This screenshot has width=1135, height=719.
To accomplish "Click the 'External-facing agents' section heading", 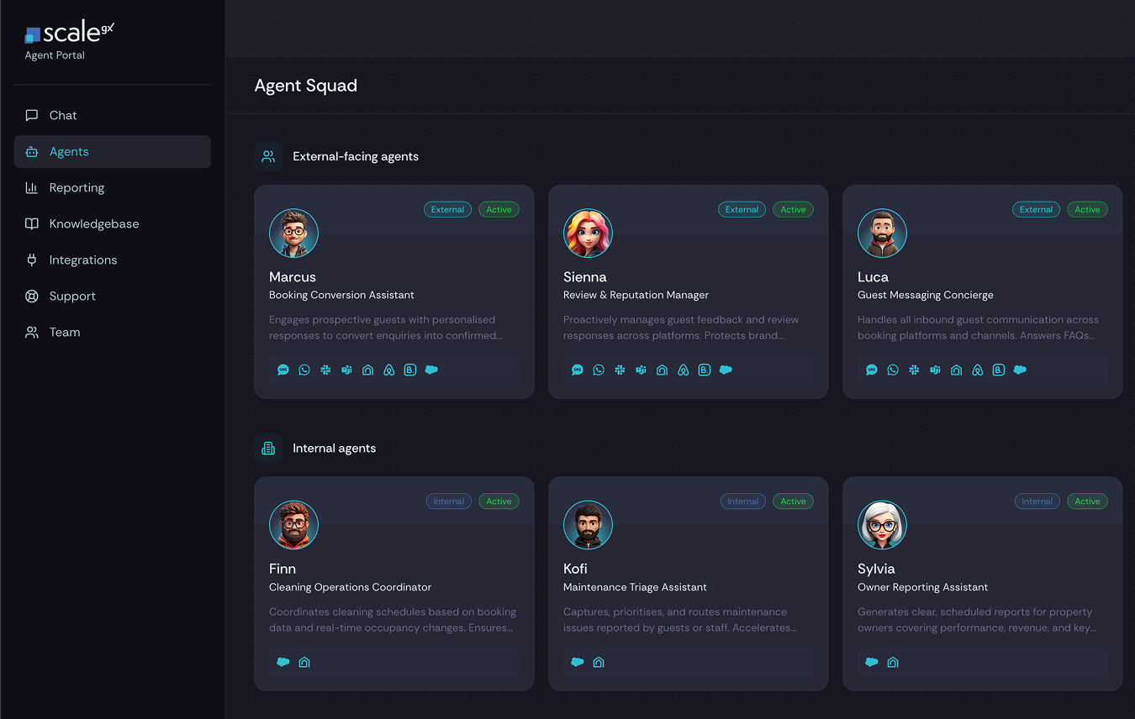I will [356, 156].
